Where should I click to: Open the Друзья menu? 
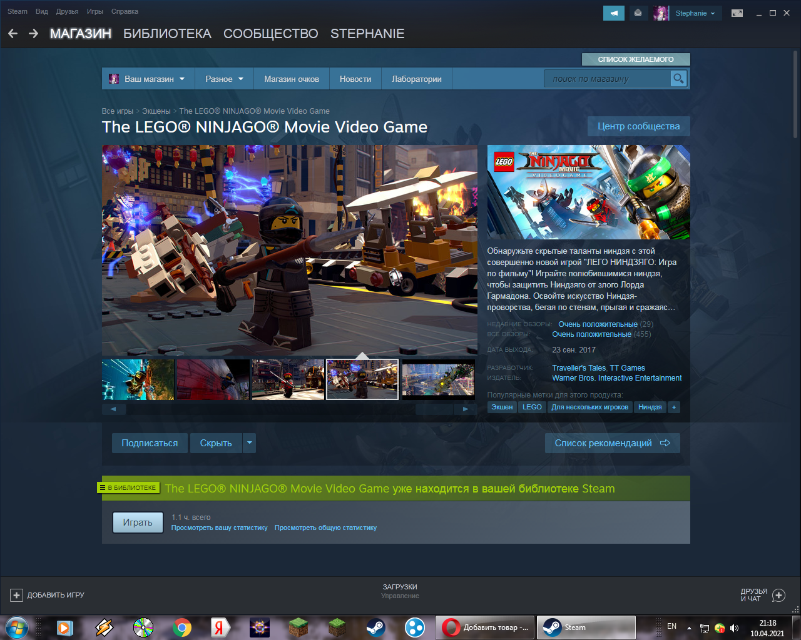(67, 11)
